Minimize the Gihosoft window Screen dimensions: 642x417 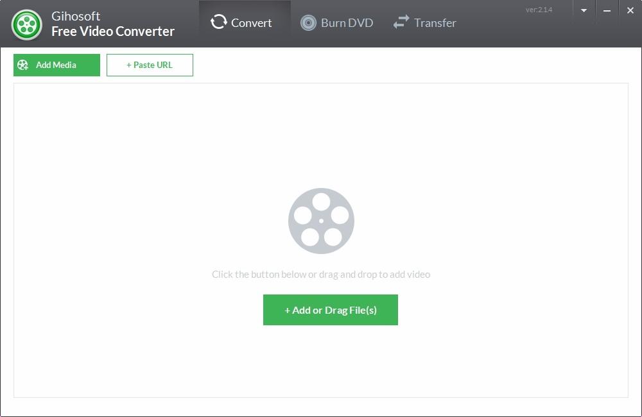(607, 10)
